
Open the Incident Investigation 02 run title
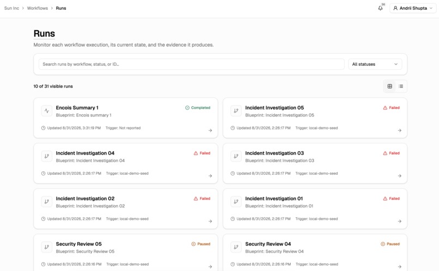pyautogui.click(x=85, y=199)
